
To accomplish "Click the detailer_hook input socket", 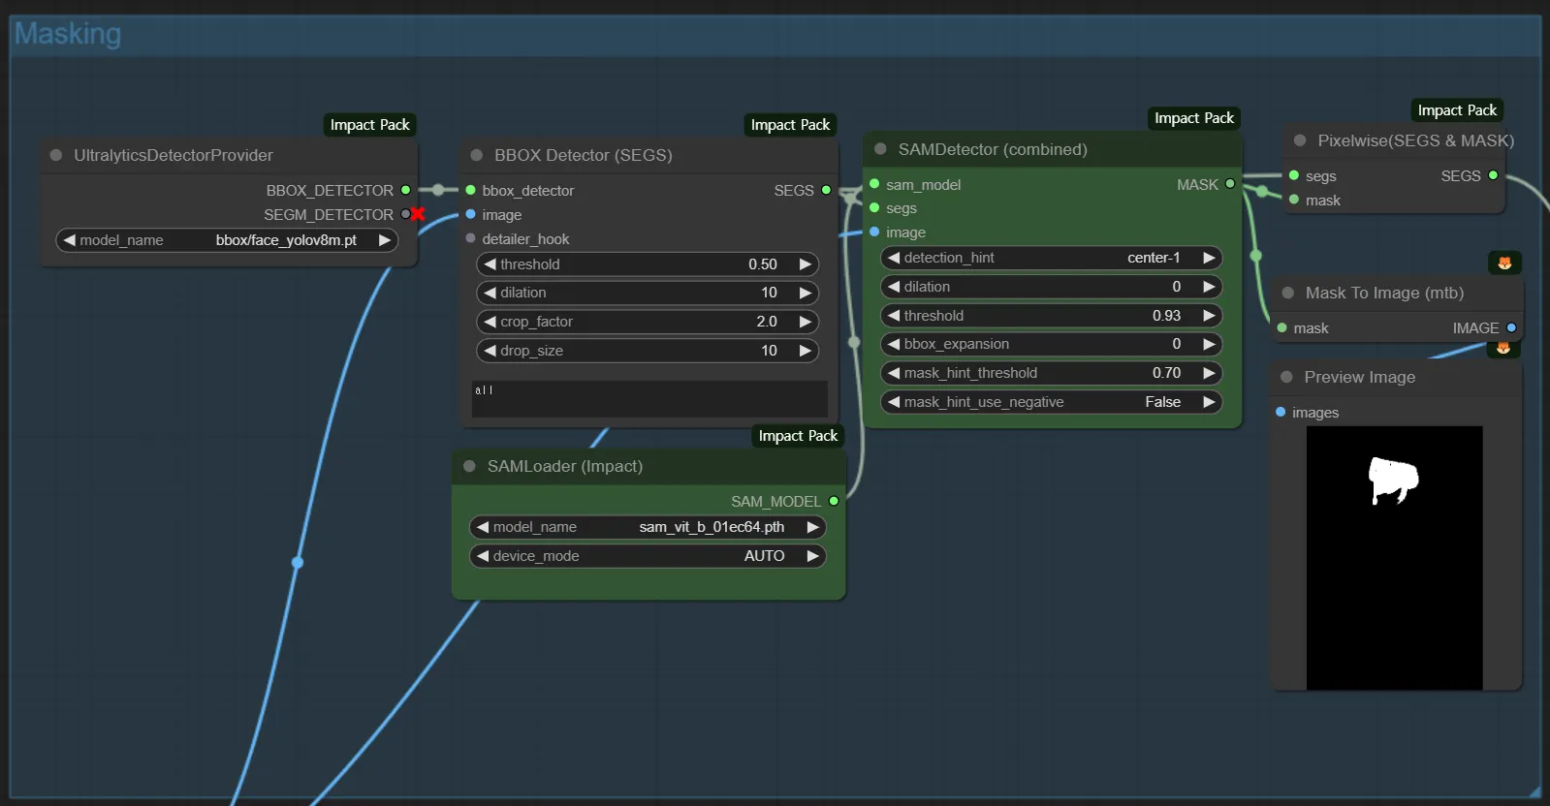I will (471, 238).
